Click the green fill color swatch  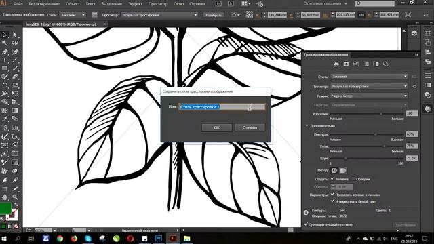(5, 209)
